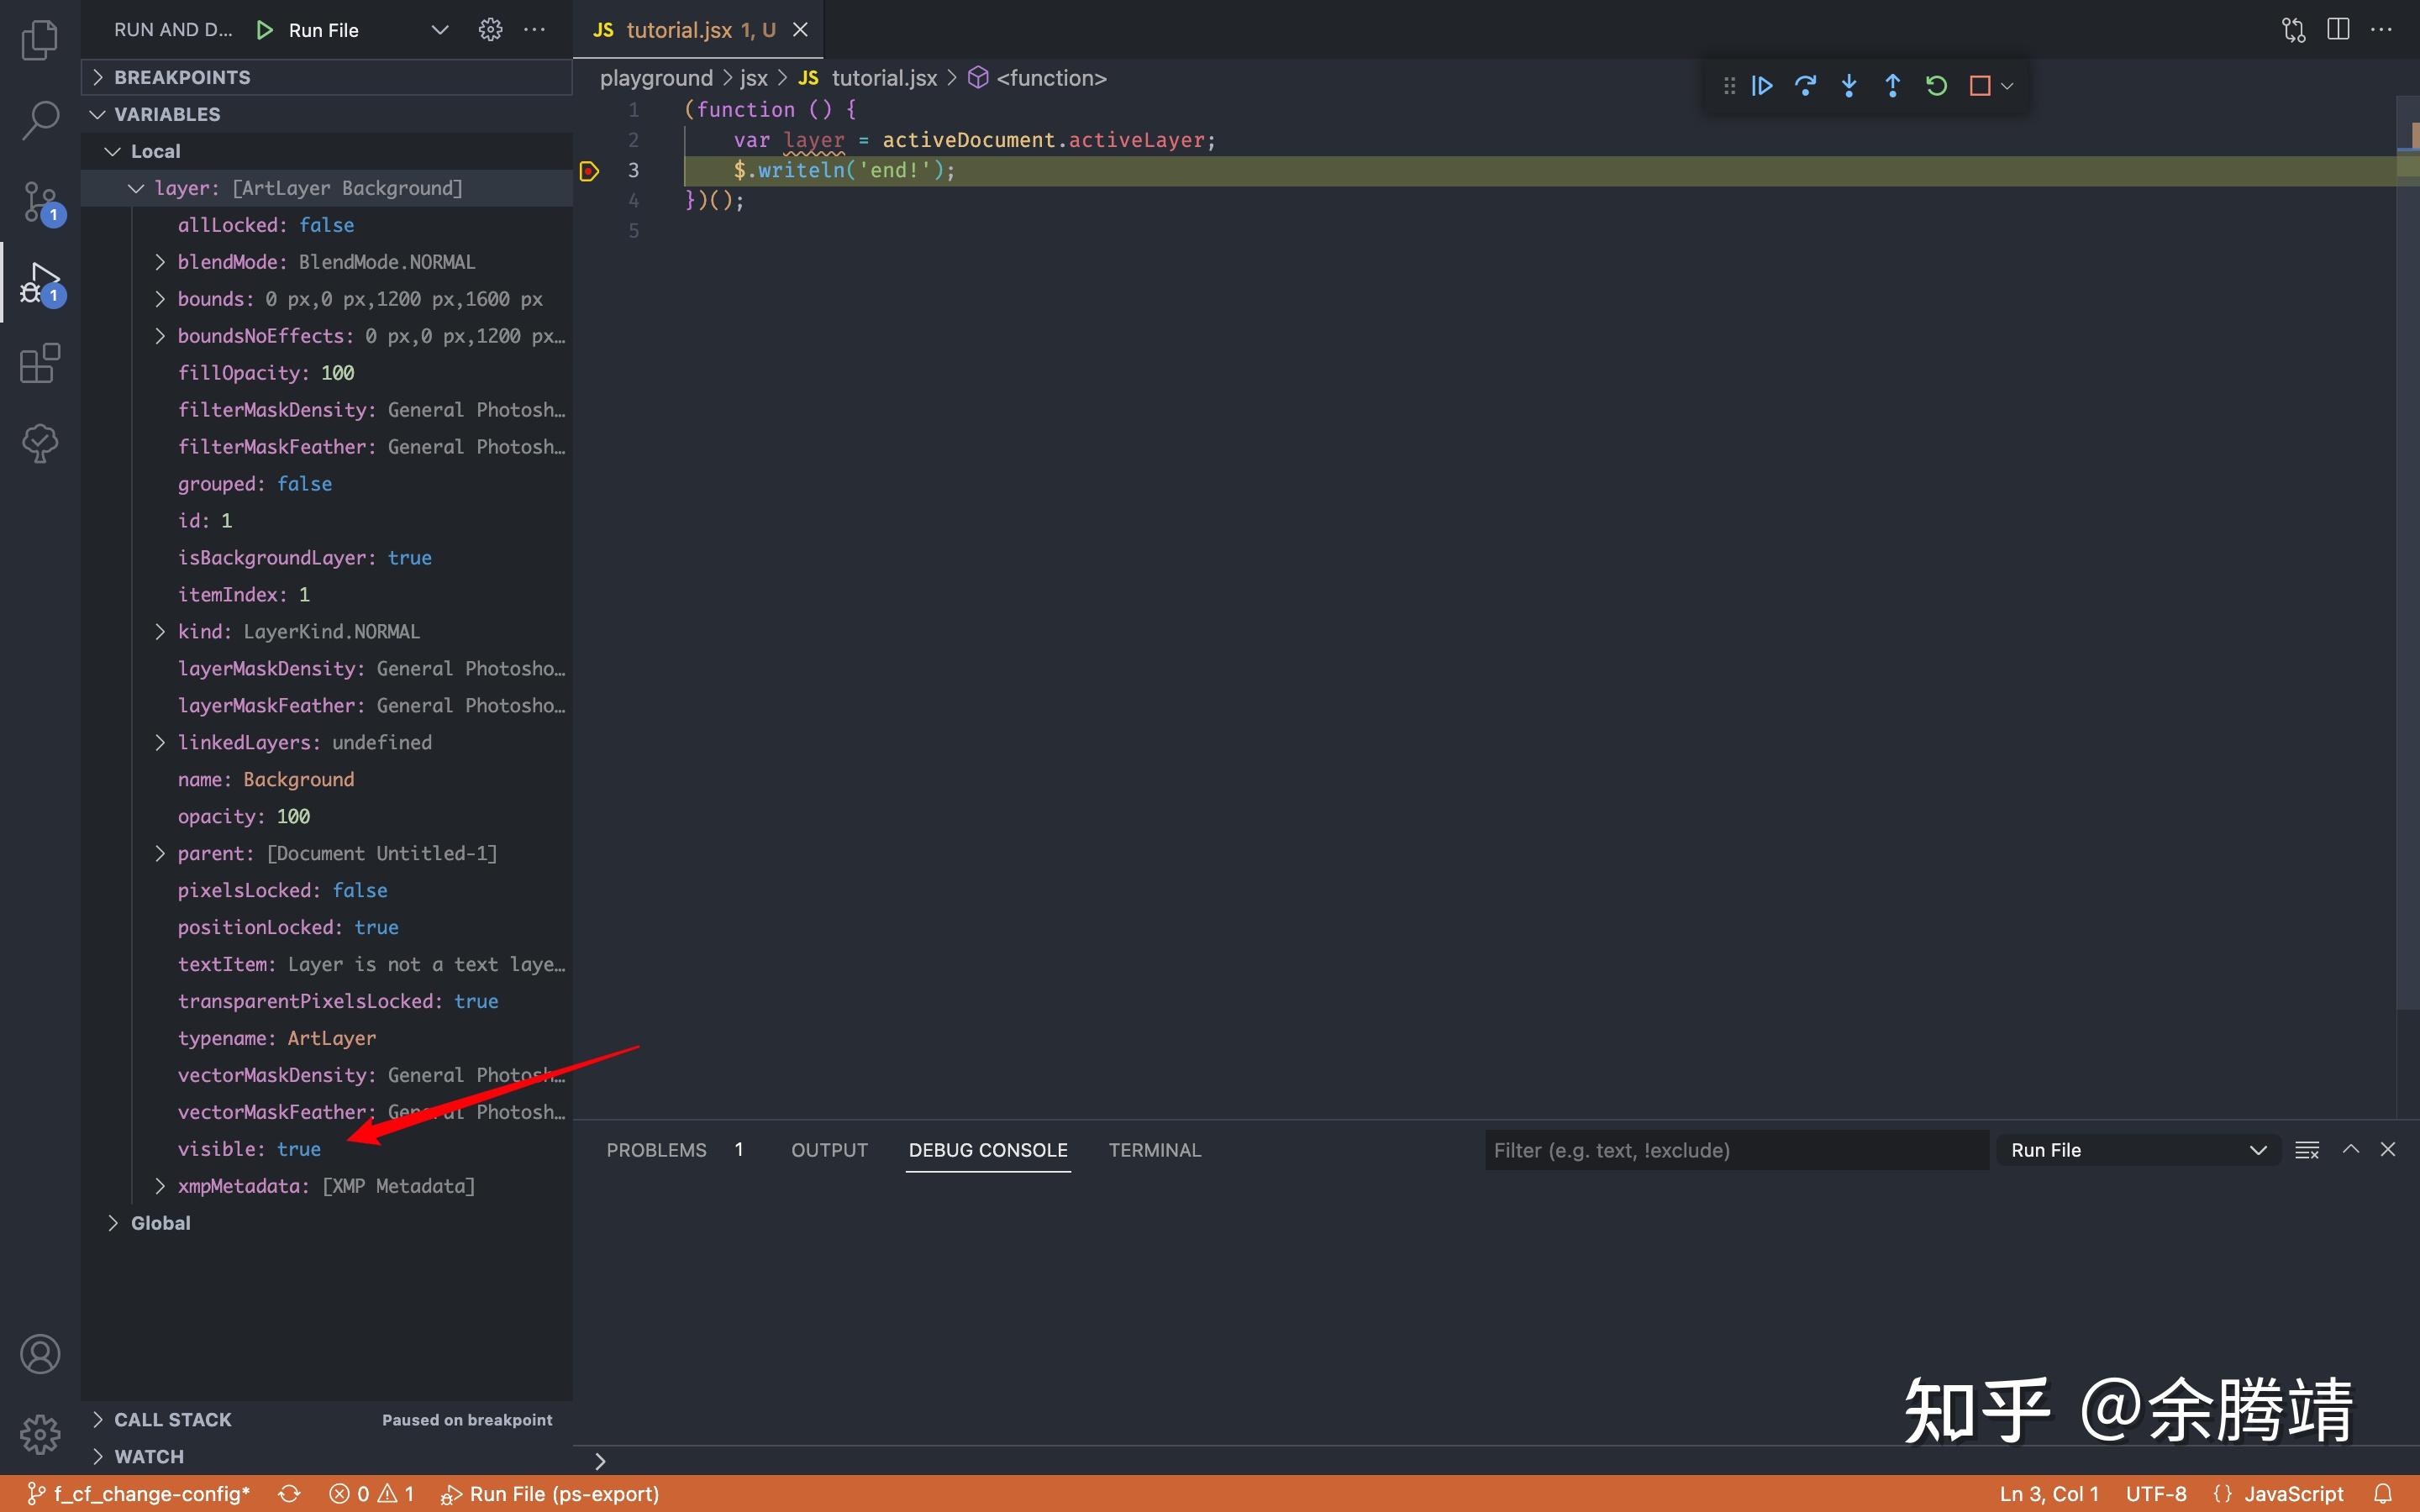This screenshot has width=2420, height=1512.
Task: Click the Step Out debug icon
Action: [1892, 86]
